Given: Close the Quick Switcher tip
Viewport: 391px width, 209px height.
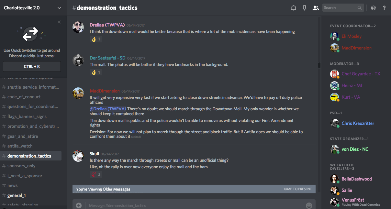Looking at the screenshot, I should click(59, 22).
